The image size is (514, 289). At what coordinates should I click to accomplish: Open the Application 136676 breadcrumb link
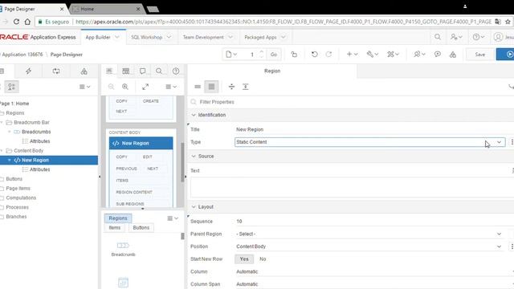click(x=22, y=55)
